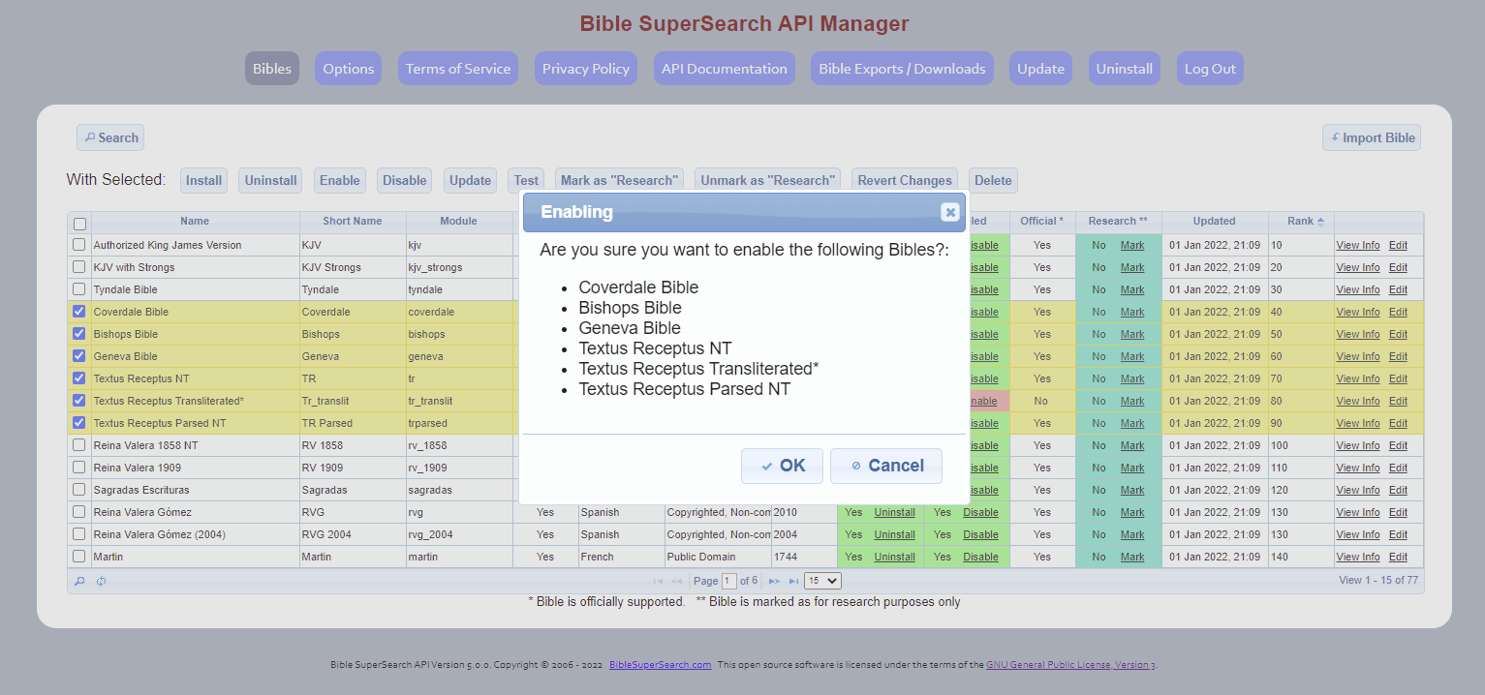
Task: Close the Enabling dialog with the X
Action: (950, 212)
